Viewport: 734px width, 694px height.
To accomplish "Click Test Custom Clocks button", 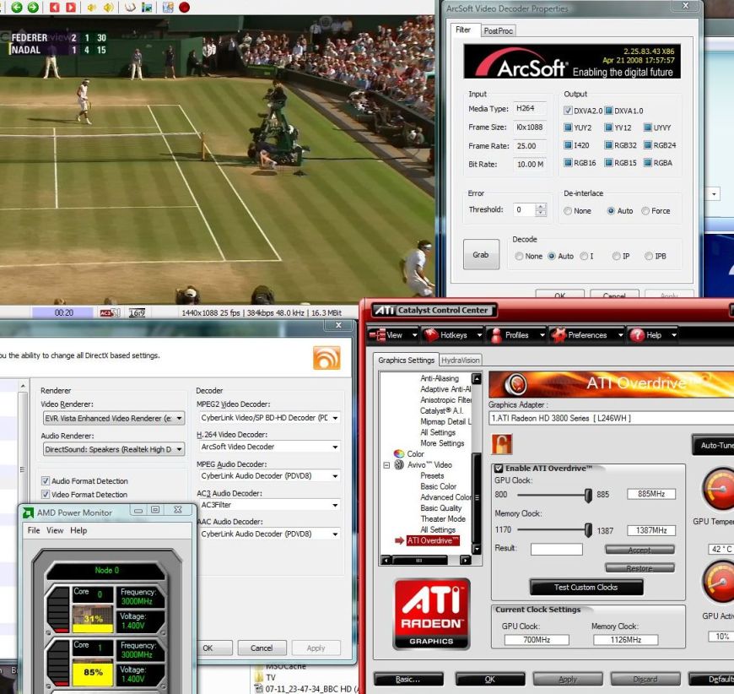I will point(586,587).
